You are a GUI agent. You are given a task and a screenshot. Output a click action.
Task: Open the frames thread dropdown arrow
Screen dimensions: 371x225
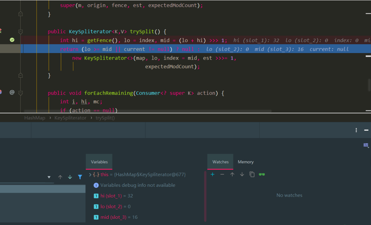click(x=49, y=177)
